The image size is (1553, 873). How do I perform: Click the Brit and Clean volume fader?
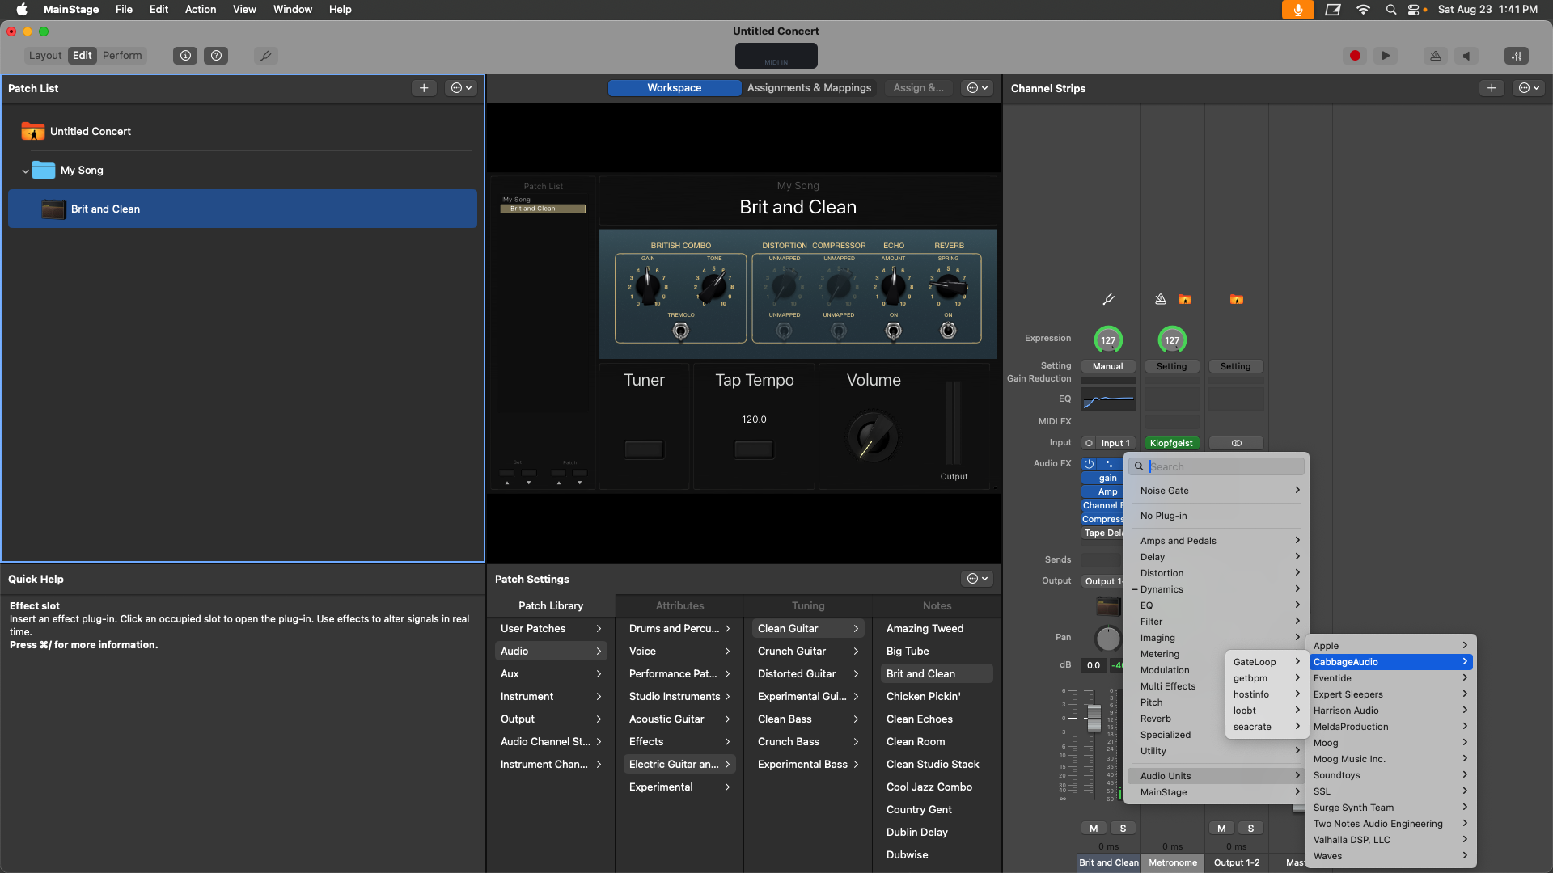coord(1094,718)
